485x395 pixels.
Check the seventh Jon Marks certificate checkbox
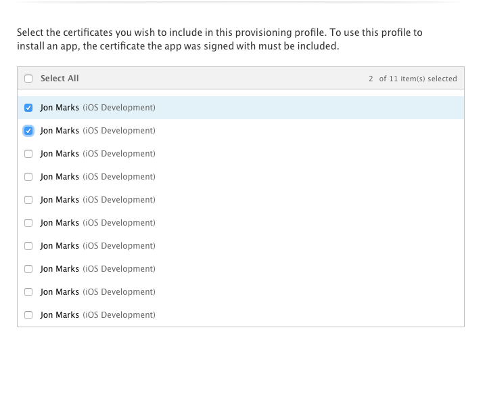point(28,246)
